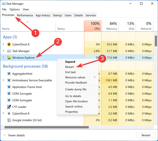Viewport: 158px width, 141px height.
Task: Choose Restart in the context menu
Action: tap(70, 67)
